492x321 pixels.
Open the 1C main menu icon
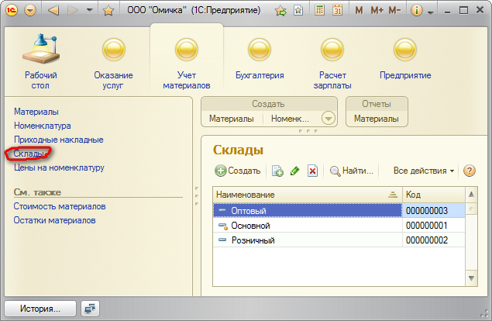tap(12, 10)
